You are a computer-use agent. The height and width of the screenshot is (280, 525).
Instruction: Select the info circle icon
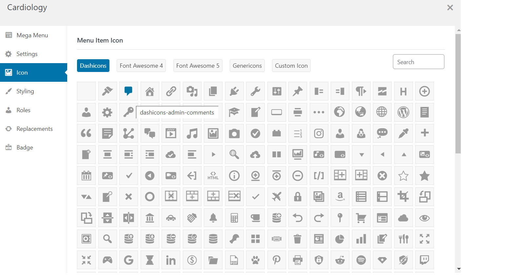click(x=234, y=176)
